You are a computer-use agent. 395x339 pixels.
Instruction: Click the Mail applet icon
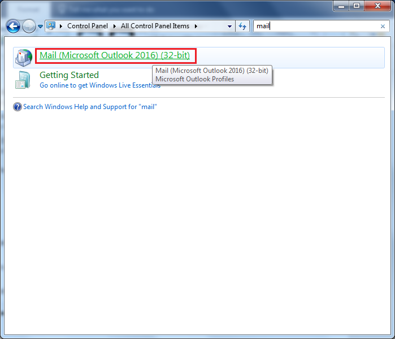[23, 58]
